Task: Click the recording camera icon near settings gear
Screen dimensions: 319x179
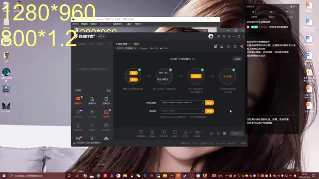Action: click(x=212, y=133)
